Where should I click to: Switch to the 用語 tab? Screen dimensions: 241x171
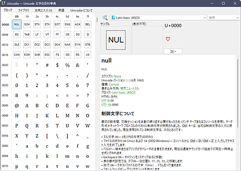(61, 10)
